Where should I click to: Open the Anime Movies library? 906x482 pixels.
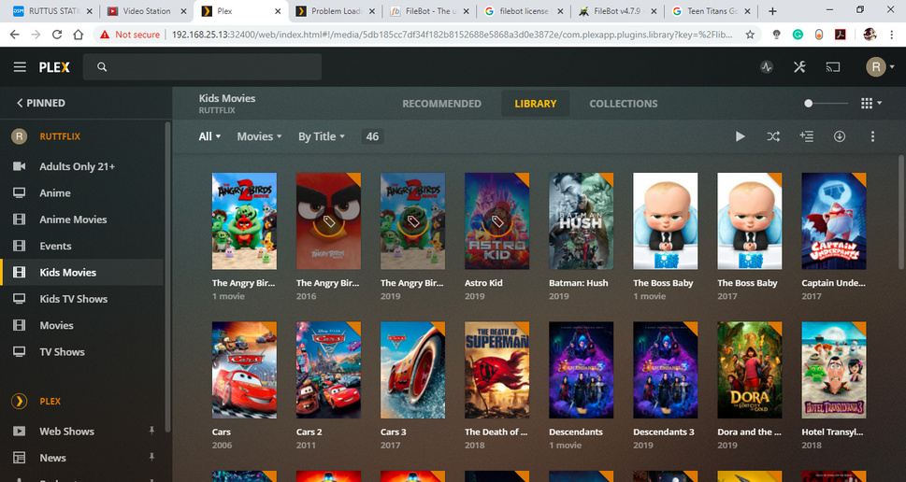[x=73, y=220]
